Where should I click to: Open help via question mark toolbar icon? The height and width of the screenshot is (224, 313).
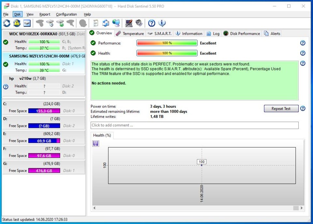point(152,23)
